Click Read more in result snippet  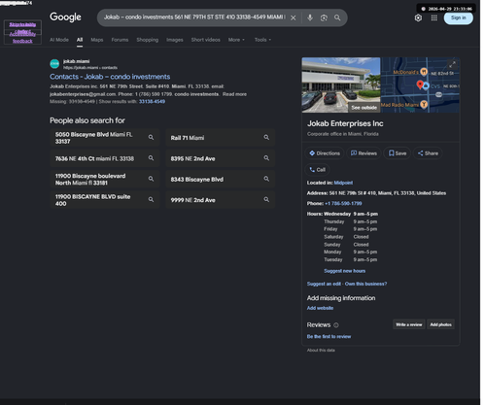234,94
